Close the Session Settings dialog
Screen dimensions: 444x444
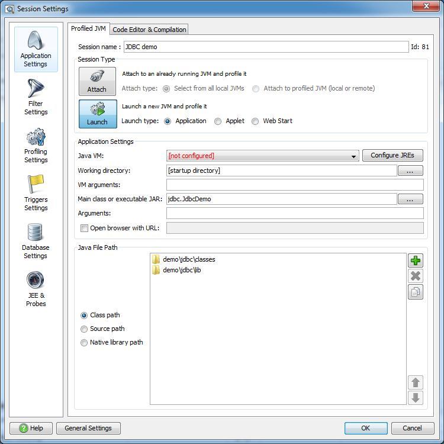tap(426, 6)
